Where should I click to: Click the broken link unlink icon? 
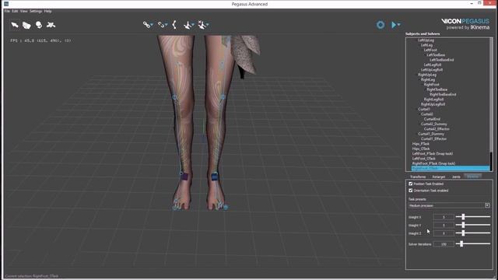[x=161, y=25]
